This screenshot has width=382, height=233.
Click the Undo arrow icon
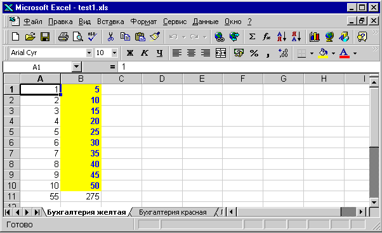click(x=173, y=37)
